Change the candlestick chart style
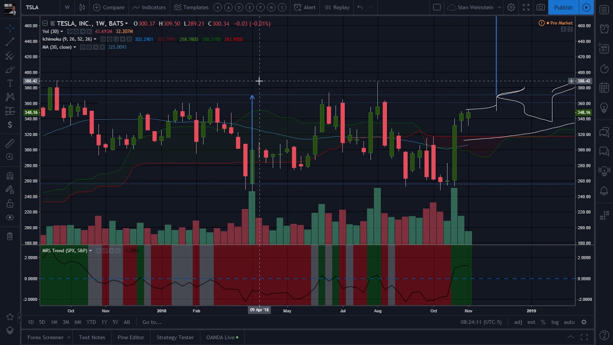Image resolution: width=613 pixels, height=345 pixels. (82, 7)
